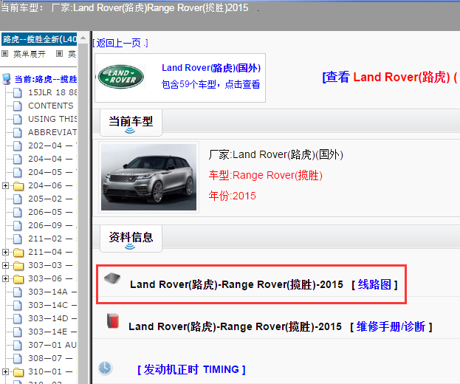Select the 204—04 tree entry
The width and height of the screenshot is (460, 384).
50,159
